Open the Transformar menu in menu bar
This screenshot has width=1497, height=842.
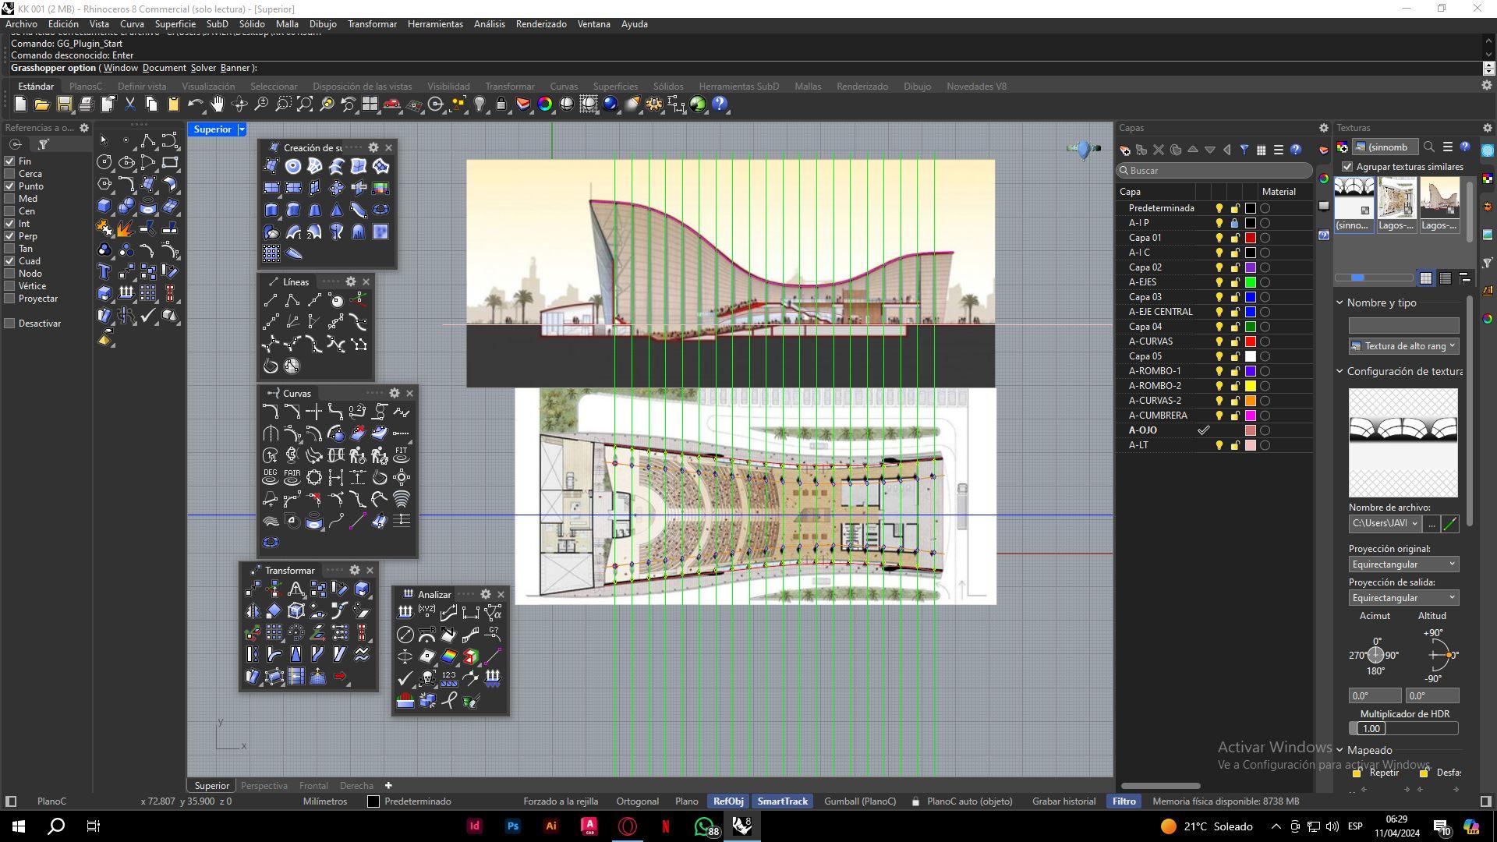pos(372,24)
